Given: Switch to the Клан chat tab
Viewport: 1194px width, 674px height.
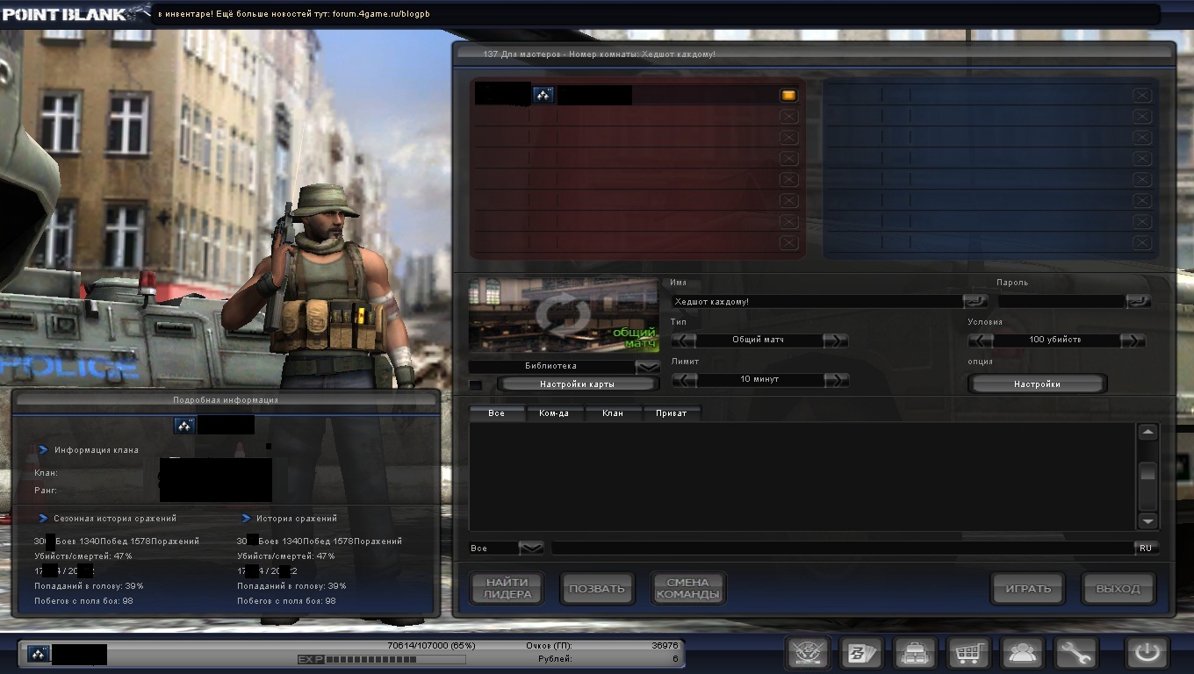Looking at the screenshot, I should pyautogui.click(x=613, y=412).
